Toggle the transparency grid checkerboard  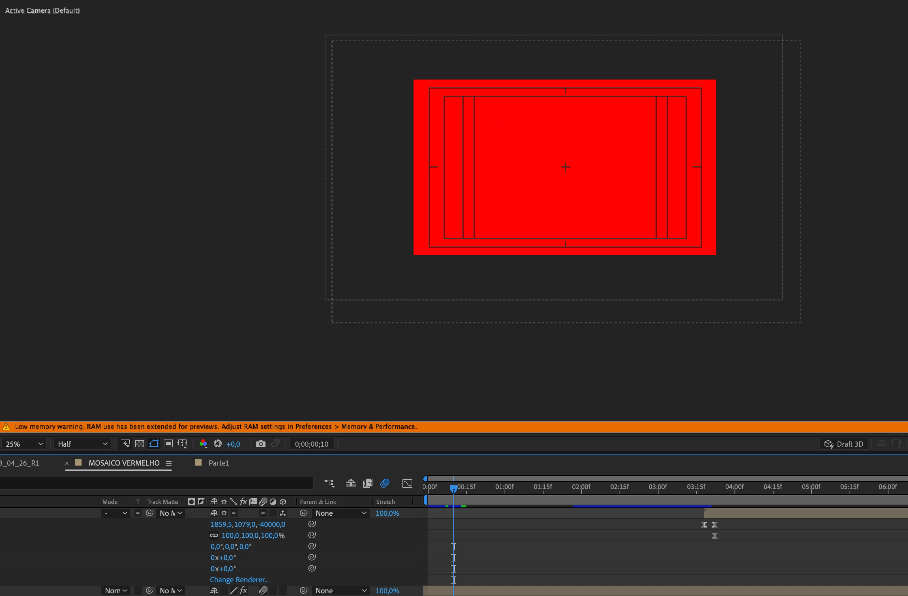point(140,443)
